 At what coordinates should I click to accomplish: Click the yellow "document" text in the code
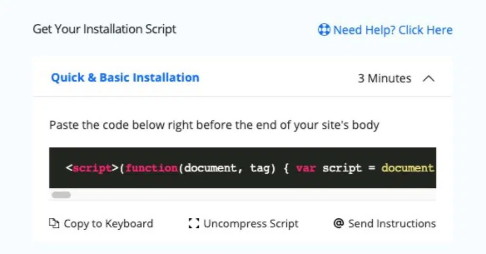[407, 168]
